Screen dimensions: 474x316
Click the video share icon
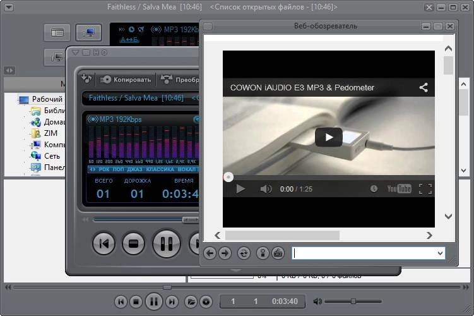[424, 87]
